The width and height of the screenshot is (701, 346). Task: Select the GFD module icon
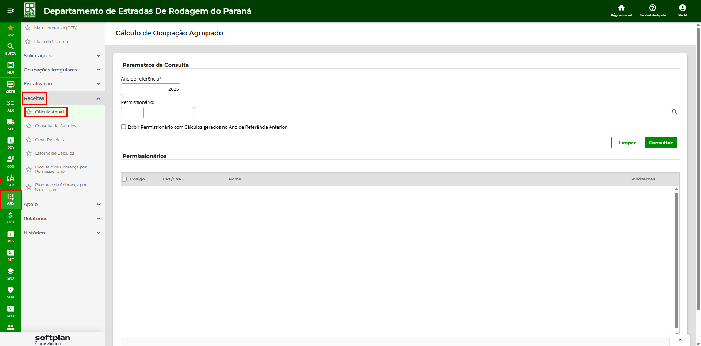coord(11,199)
